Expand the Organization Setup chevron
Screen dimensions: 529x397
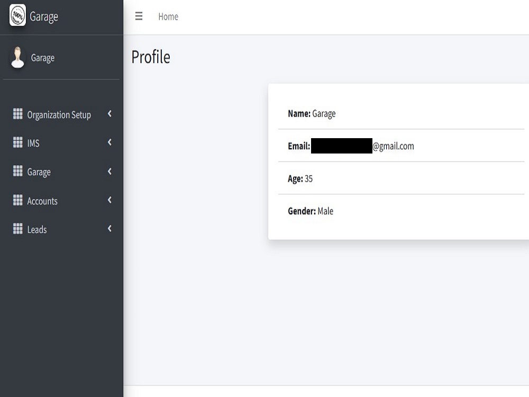pos(110,114)
